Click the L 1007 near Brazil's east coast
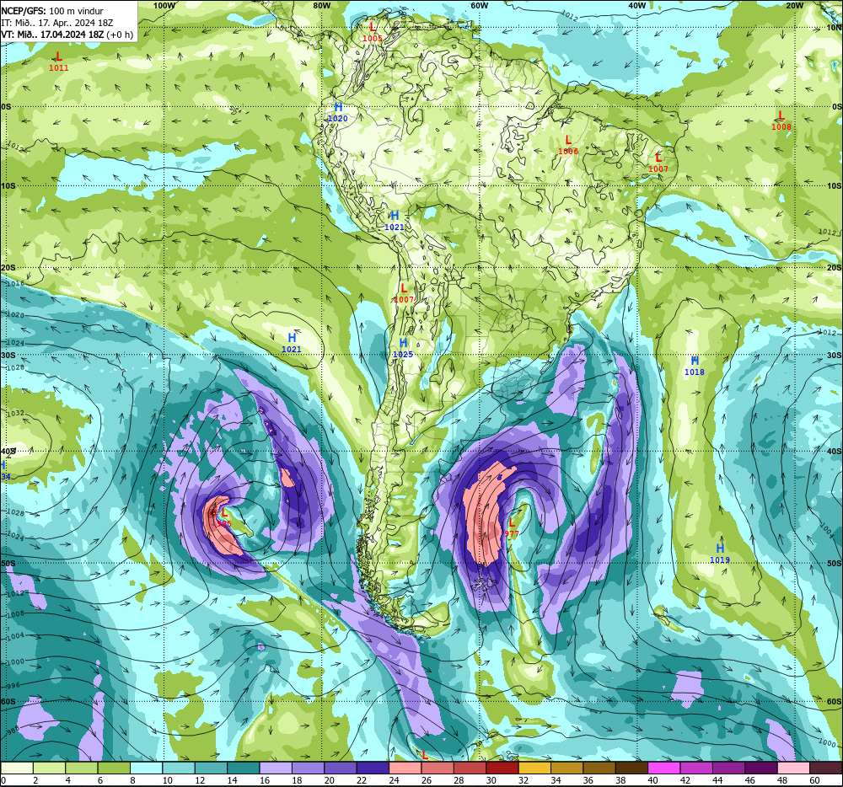The height and width of the screenshot is (787, 843). coord(658,163)
